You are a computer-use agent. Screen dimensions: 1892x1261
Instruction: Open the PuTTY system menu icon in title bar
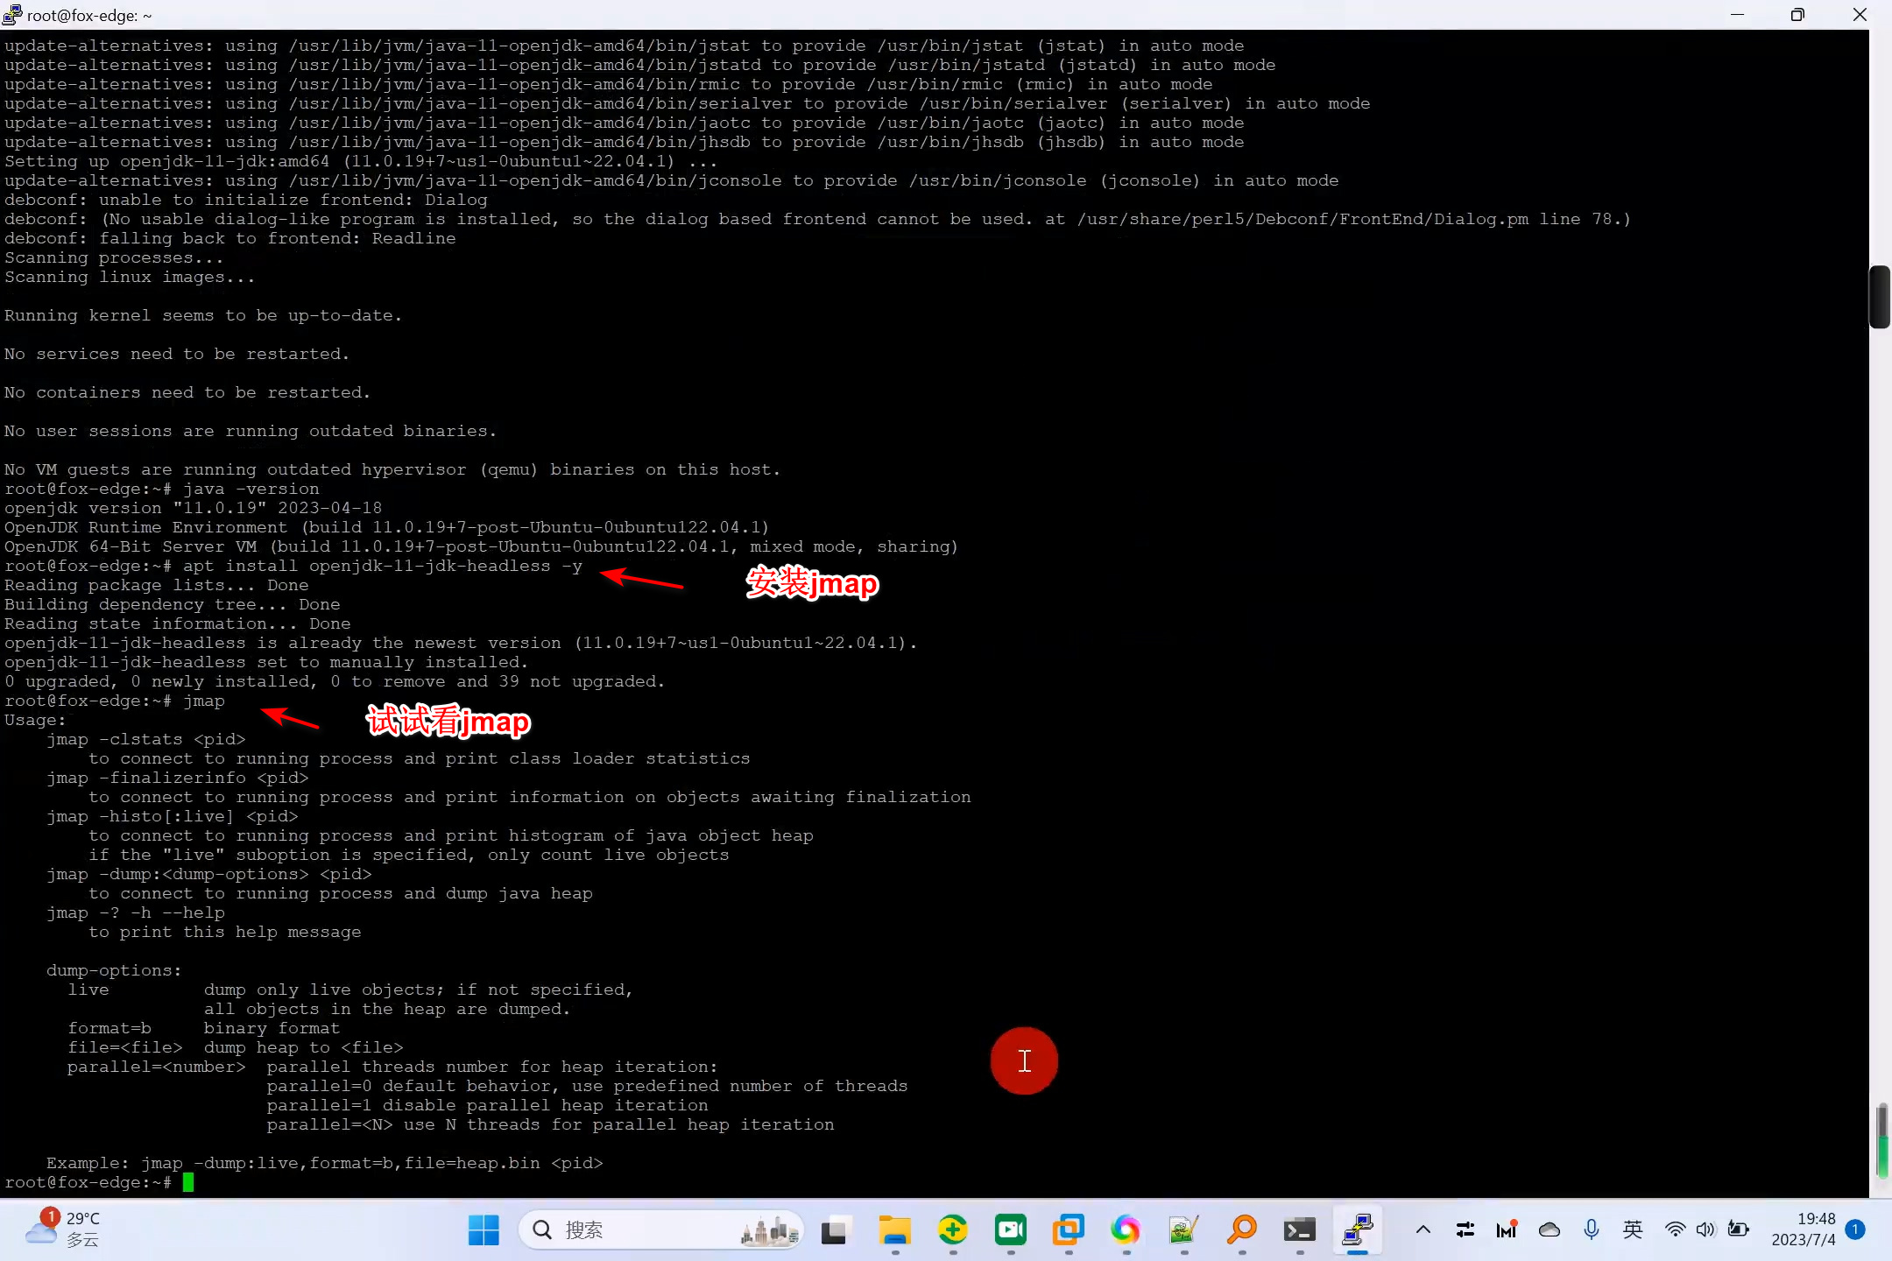(x=12, y=15)
